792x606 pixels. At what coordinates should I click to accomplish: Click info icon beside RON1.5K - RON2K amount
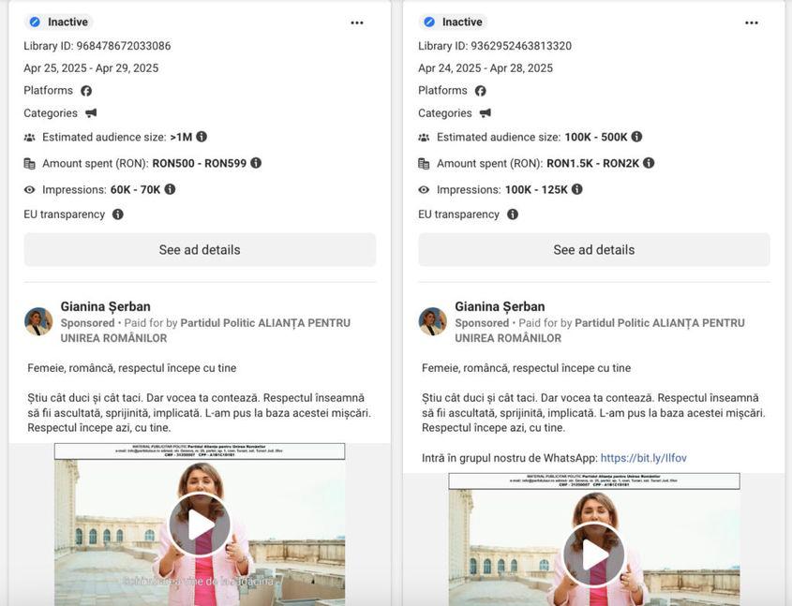tap(649, 163)
